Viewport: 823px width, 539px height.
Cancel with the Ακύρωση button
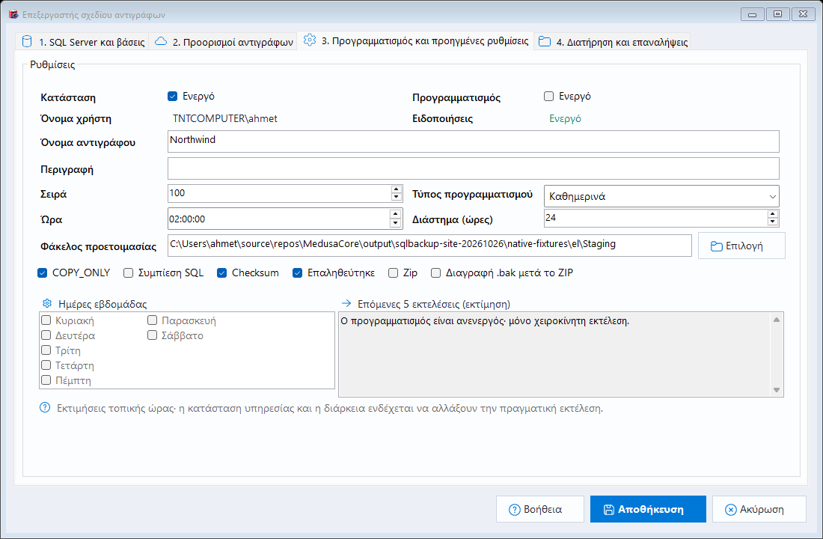(x=759, y=509)
